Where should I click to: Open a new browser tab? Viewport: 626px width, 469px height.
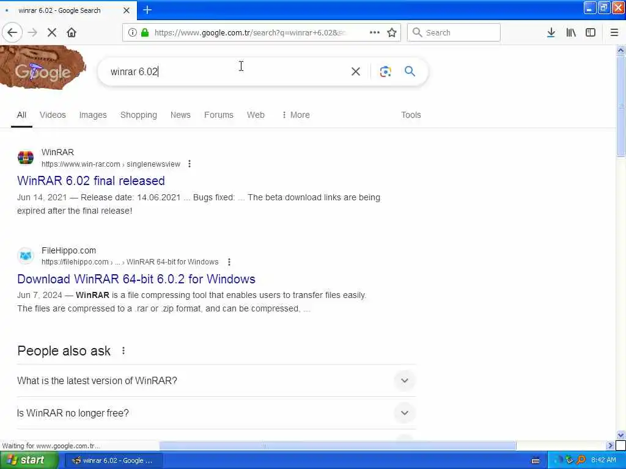pyautogui.click(x=147, y=10)
